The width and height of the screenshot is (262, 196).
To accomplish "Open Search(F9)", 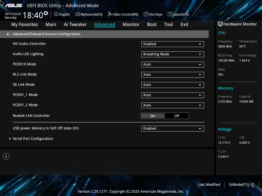I will click(x=178, y=14).
